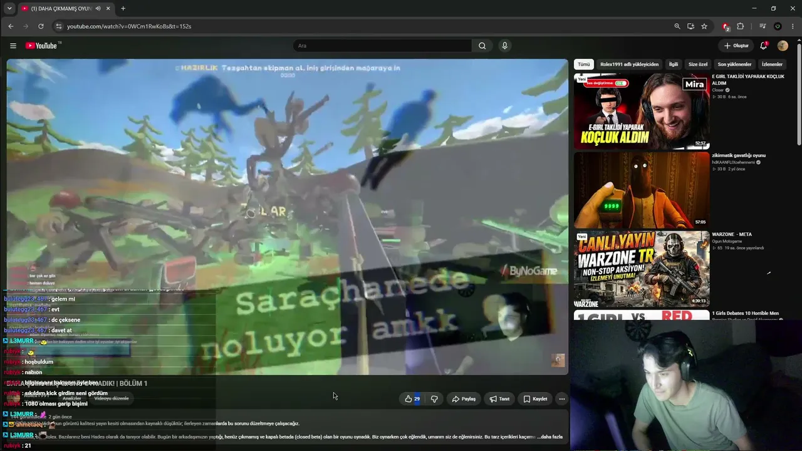
Task: Open 'E GIRL TAKLİDİ YAPARAK KOÇLUK ALDIM' title
Action: click(748, 80)
